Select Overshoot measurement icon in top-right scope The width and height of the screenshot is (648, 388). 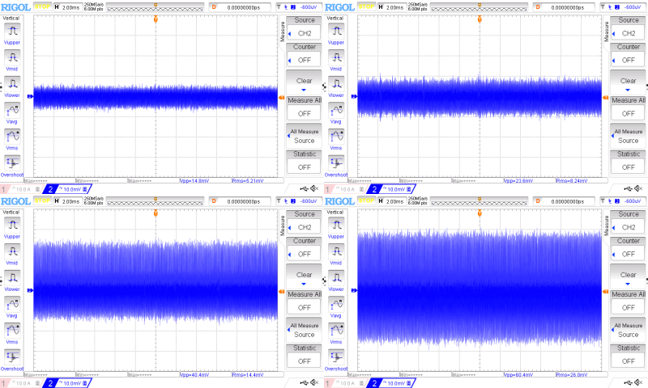click(336, 161)
